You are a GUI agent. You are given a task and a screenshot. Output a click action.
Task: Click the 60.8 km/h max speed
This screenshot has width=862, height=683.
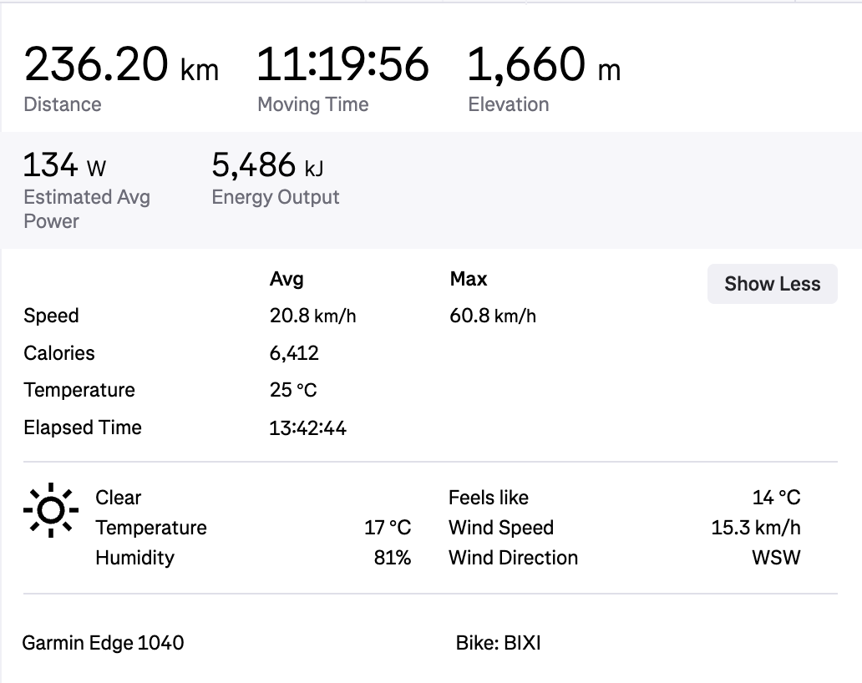pyautogui.click(x=493, y=316)
